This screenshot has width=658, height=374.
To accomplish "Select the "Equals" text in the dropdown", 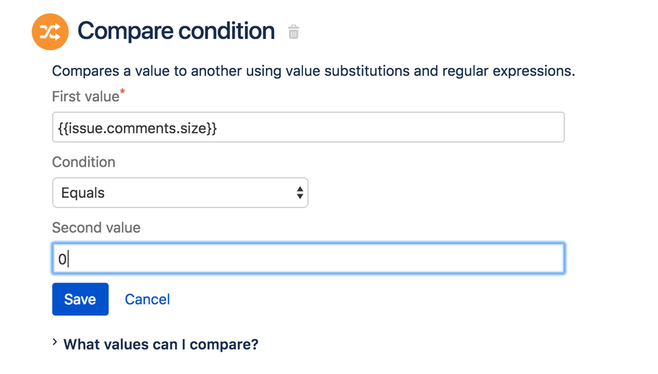I will 83,193.
